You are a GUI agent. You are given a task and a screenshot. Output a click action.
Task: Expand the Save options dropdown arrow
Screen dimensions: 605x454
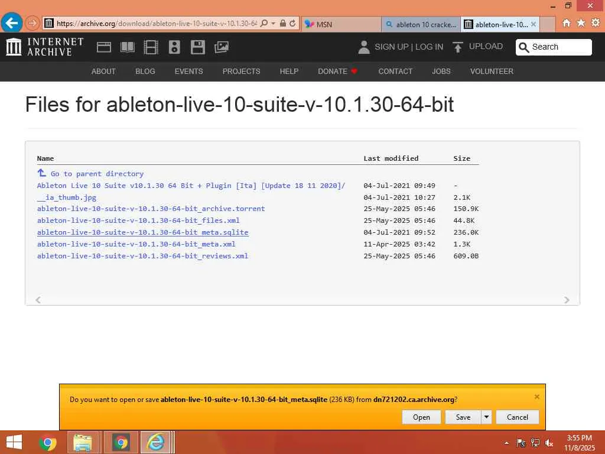pos(487,417)
